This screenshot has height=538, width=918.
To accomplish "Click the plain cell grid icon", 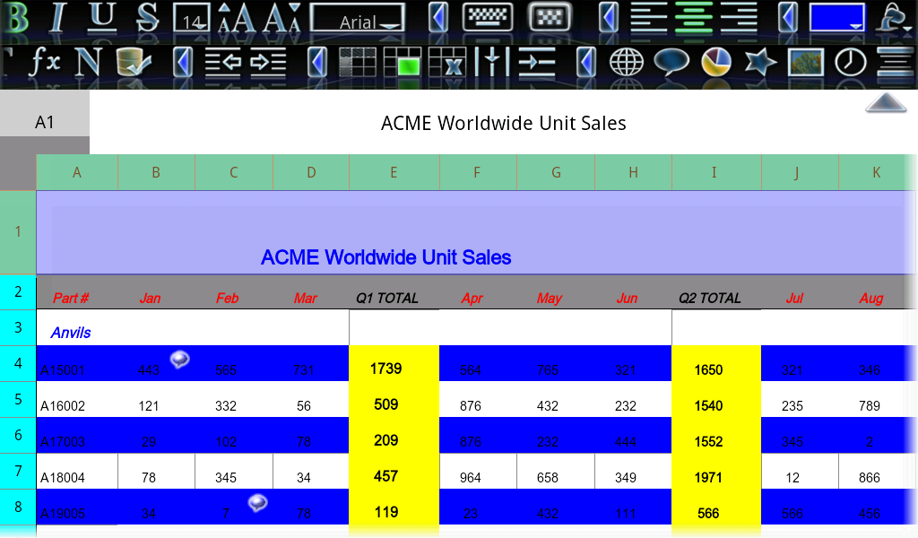I will (x=357, y=62).
